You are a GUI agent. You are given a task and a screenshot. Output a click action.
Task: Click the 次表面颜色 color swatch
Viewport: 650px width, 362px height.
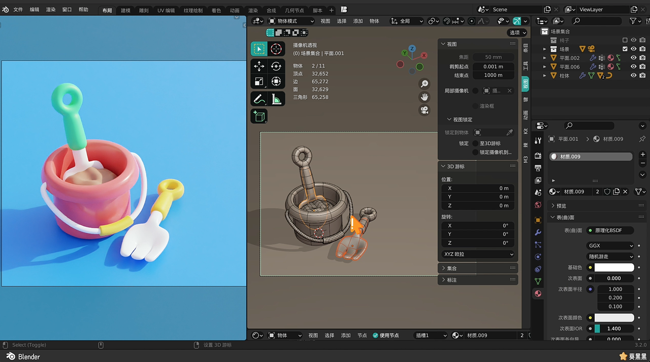click(614, 318)
